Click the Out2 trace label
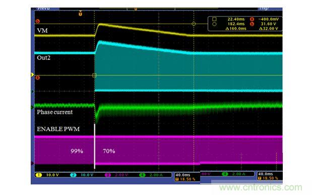312x195 pixels. [x=43, y=58]
